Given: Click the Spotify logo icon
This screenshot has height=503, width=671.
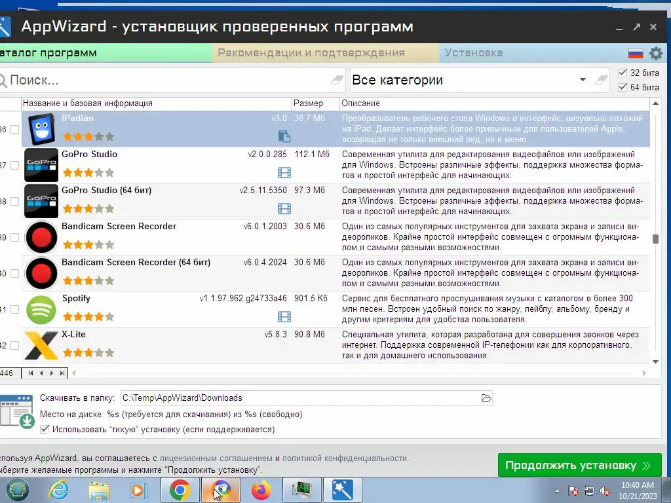Looking at the screenshot, I should point(41,310).
